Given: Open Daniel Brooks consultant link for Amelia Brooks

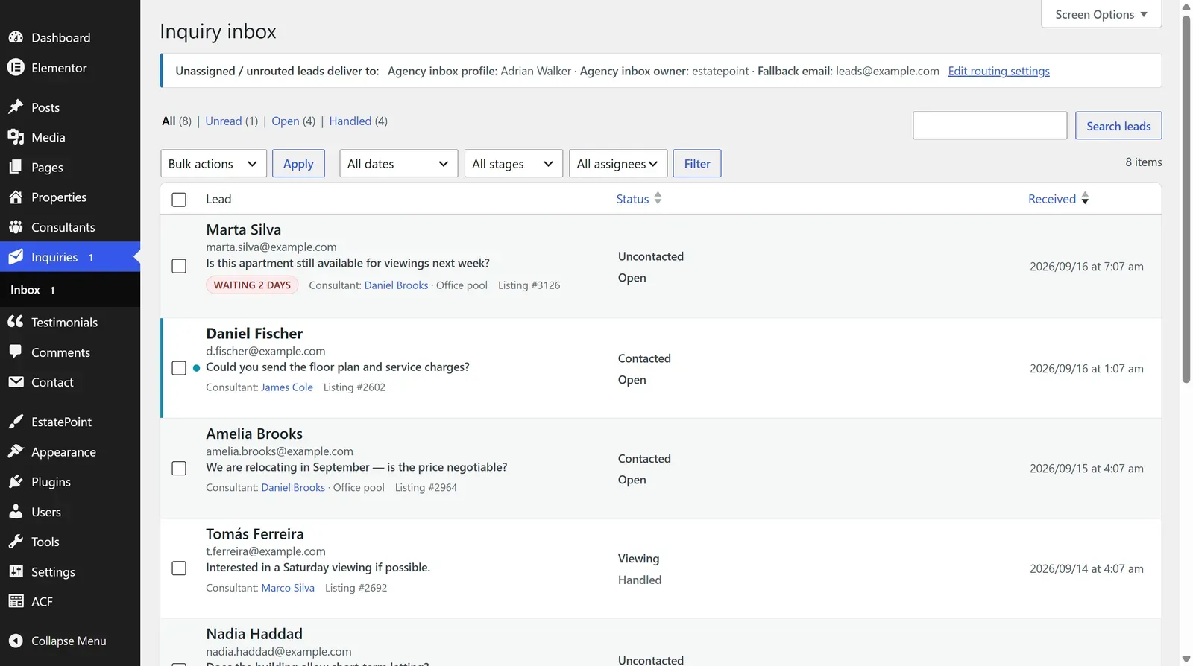Looking at the screenshot, I should pos(293,487).
